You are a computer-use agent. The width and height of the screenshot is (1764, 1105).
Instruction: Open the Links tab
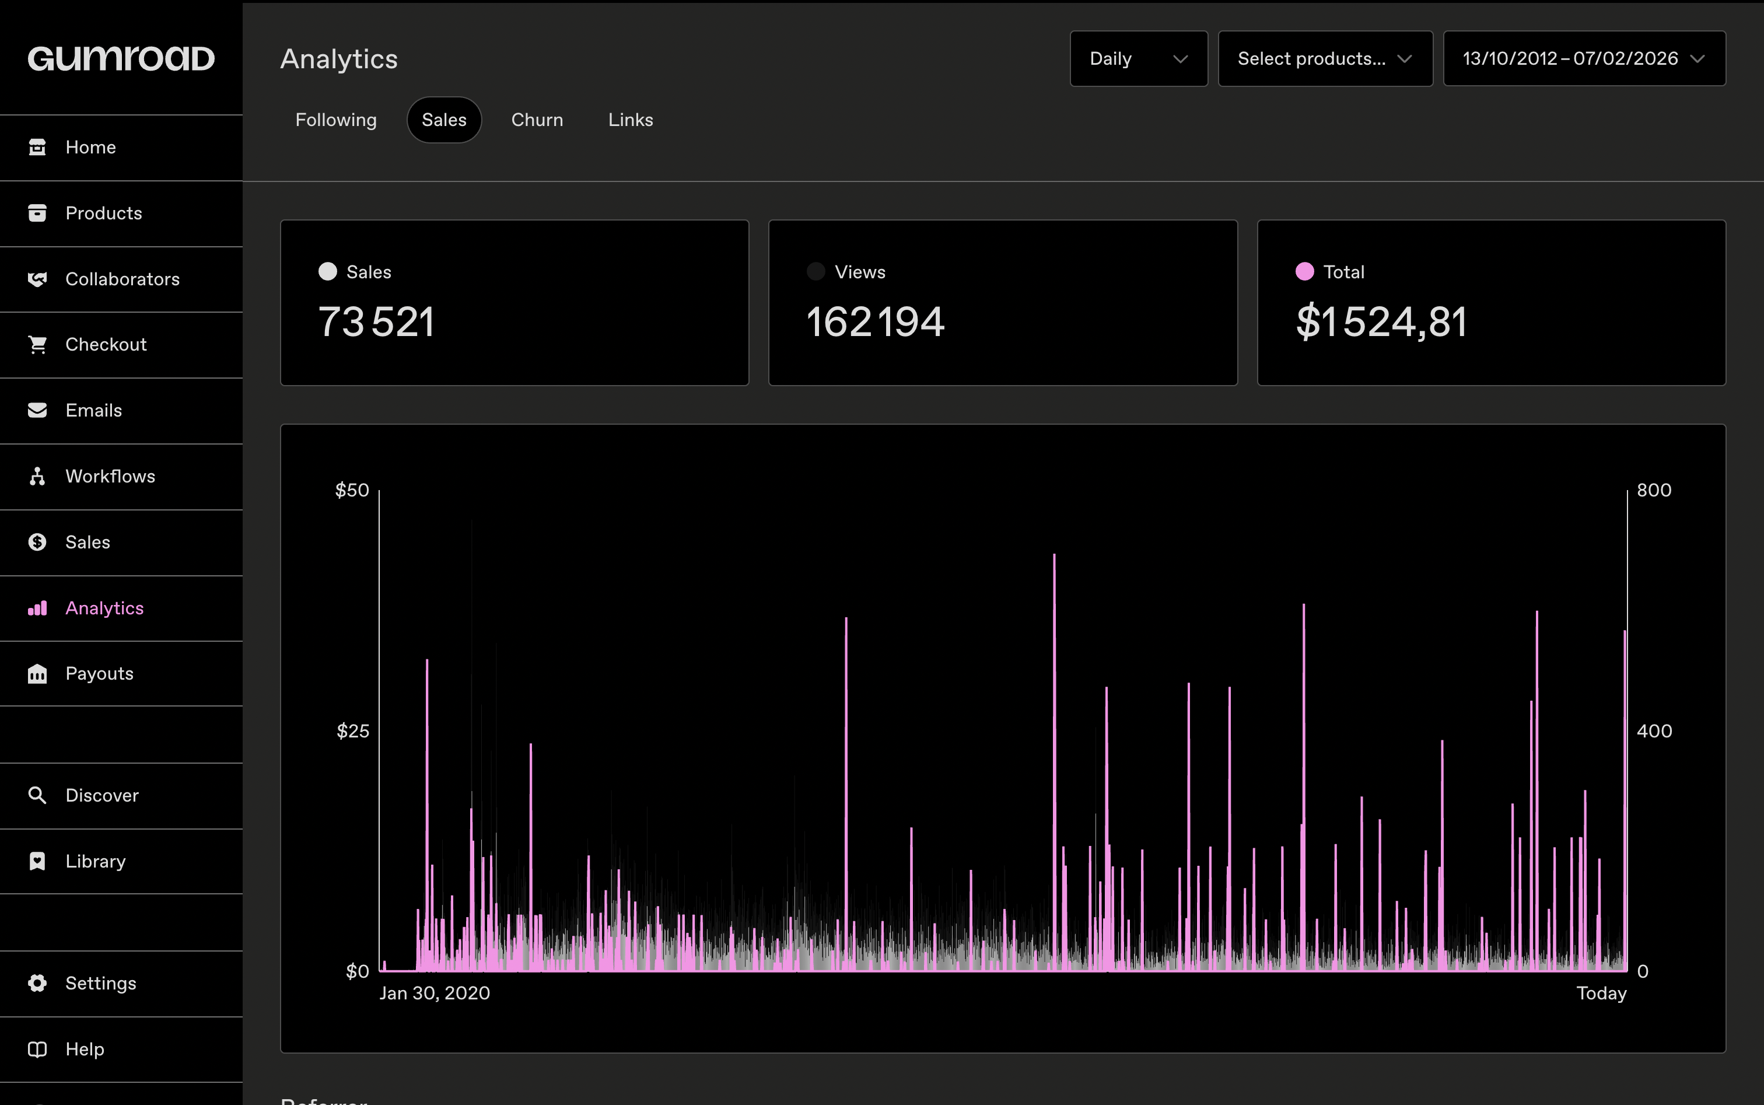[630, 120]
